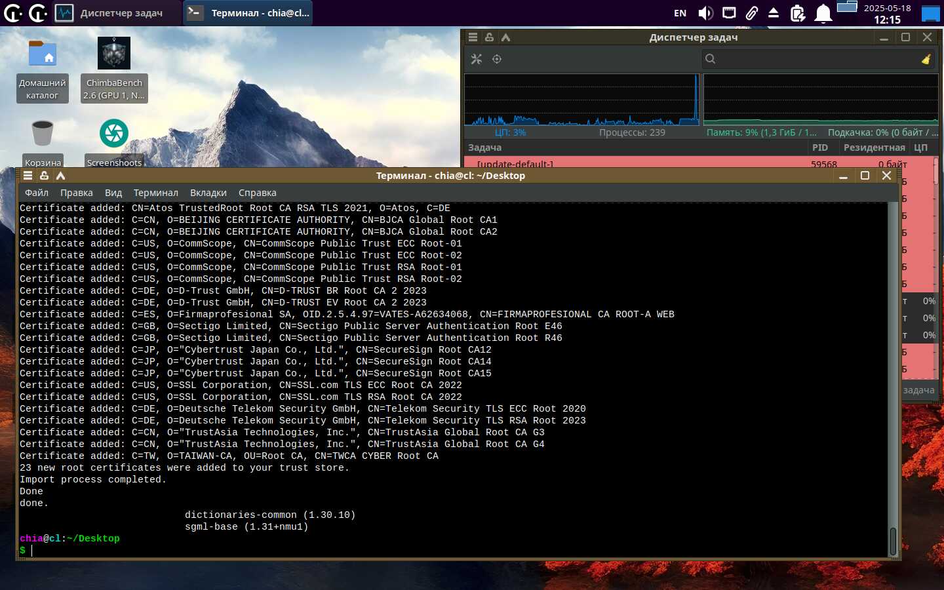Open the Правка menu in Terminal
This screenshot has width=944, height=590.
point(77,193)
